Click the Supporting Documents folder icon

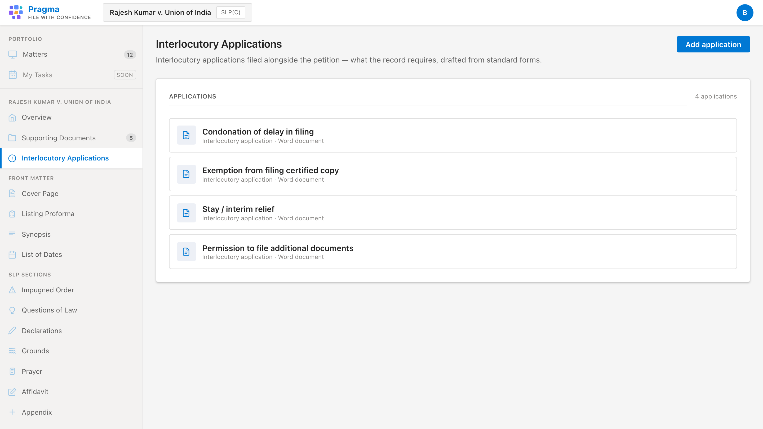pyautogui.click(x=12, y=138)
